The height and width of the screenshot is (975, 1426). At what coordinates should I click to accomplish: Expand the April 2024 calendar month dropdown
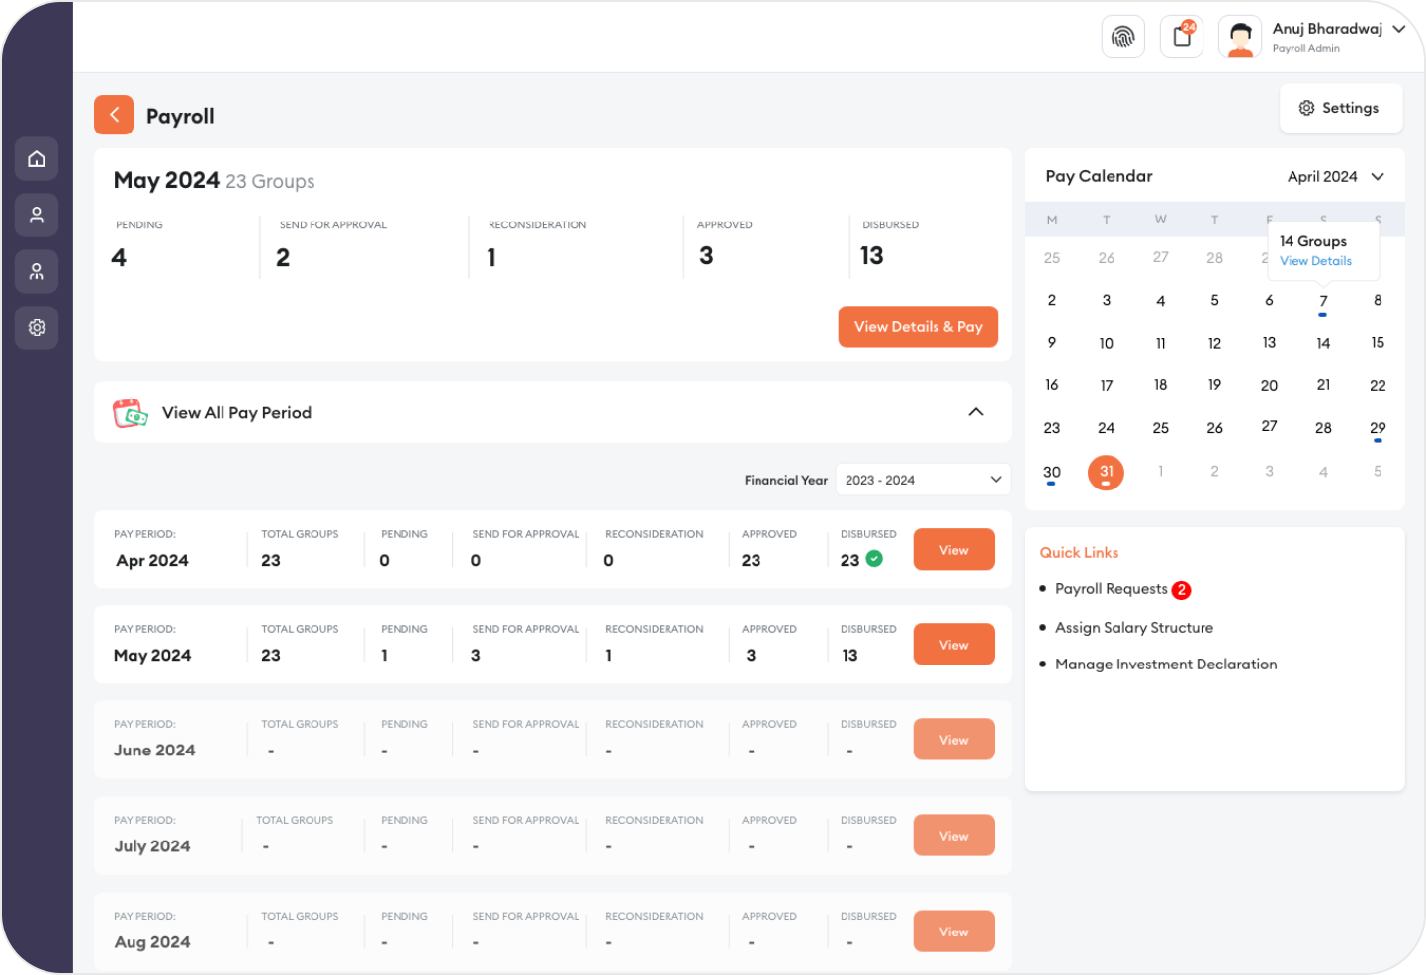point(1335,177)
